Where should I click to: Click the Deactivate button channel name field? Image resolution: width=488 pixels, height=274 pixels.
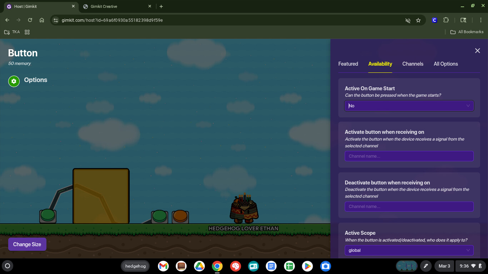click(x=409, y=207)
